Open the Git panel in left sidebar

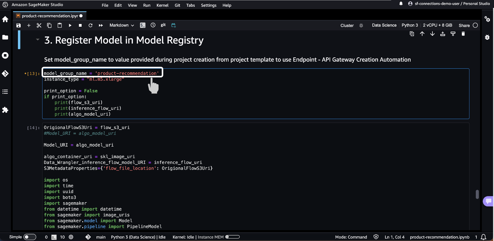[5, 74]
